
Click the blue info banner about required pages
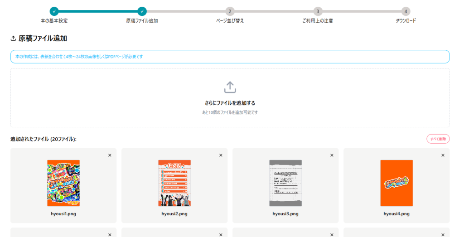point(230,57)
